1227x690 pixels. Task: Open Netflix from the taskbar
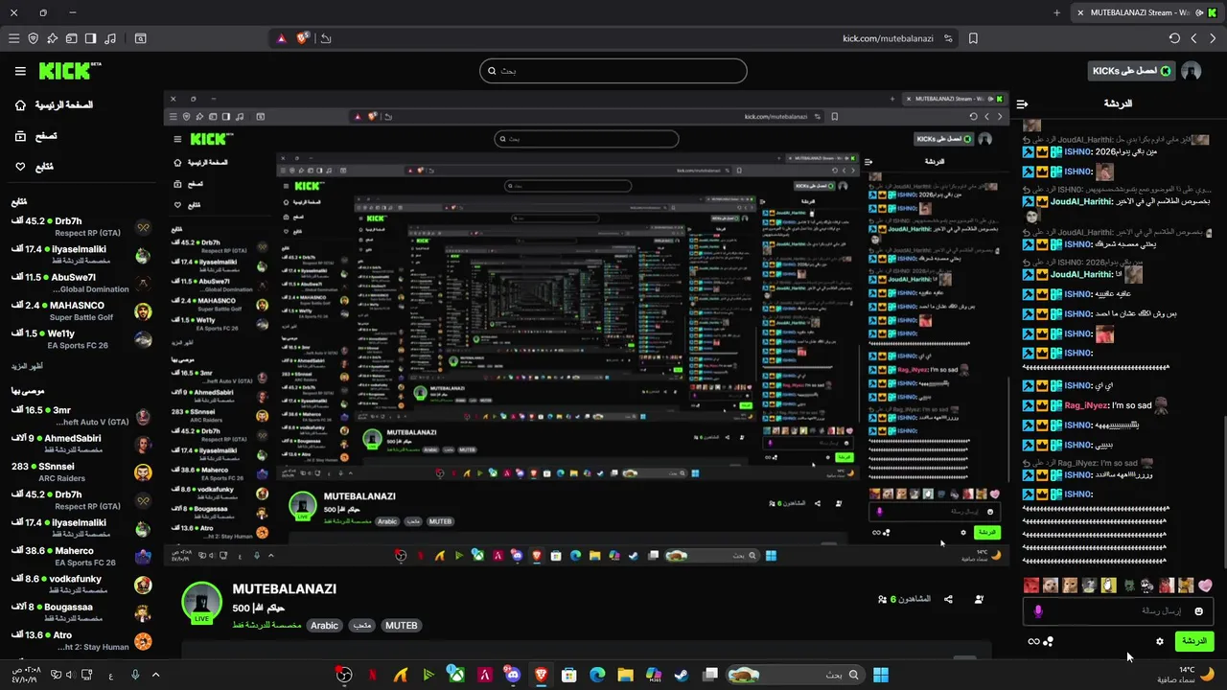pos(372,675)
